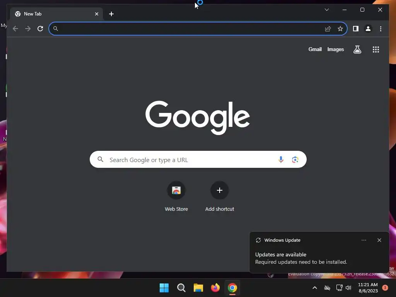
Task: Open File Explorer from taskbar
Action: (198, 288)
